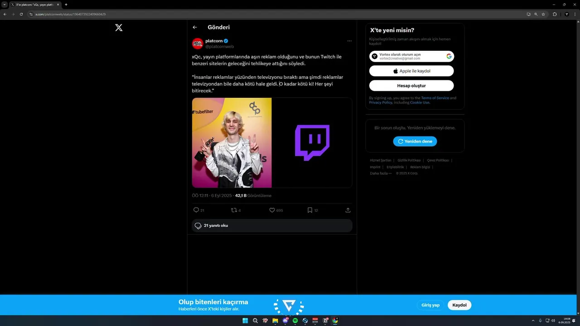Open Notion from the taskbar
The image size is (580, 326).
point(325,321)
